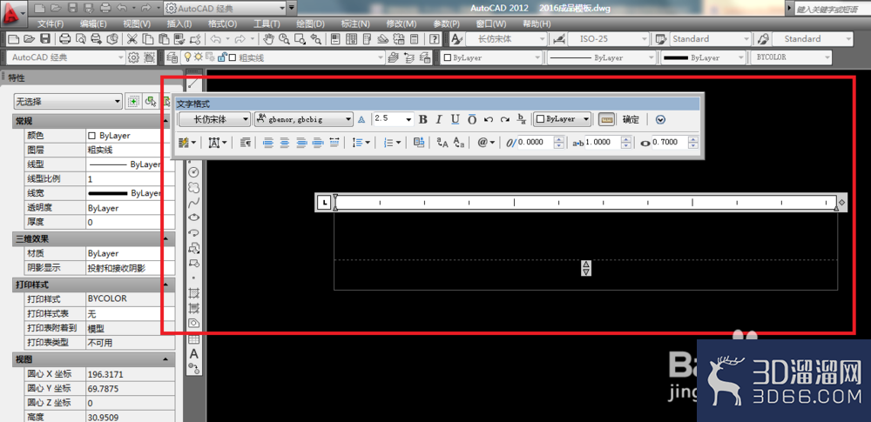
Task: Open ByLayer color control in Properties toolbar
Action: click(491, 57)
